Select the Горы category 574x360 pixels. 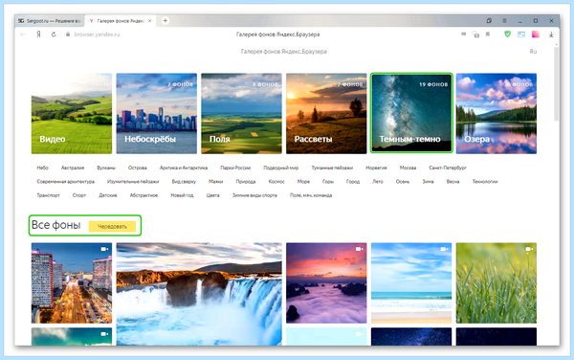328,182
